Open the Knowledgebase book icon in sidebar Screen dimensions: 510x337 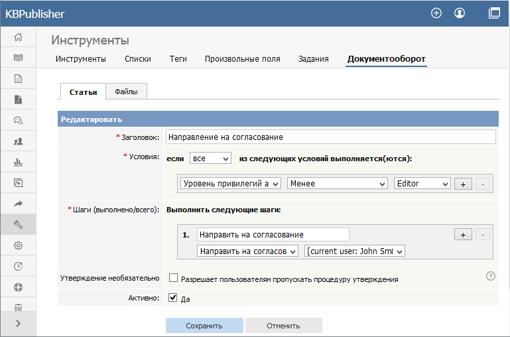18,58
